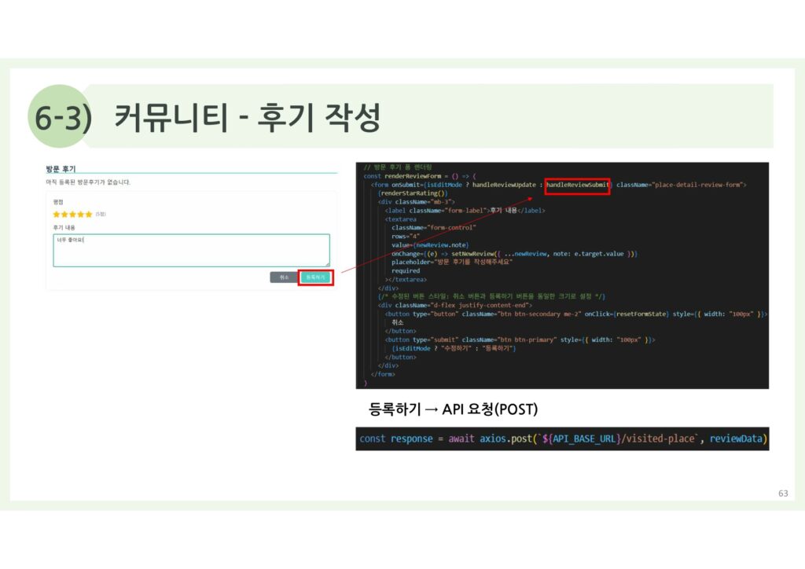
Task: Click the isEditMode ? "수정하기" : "등록하기" code line
Action: pyautogui.click(x=454, y=348)
